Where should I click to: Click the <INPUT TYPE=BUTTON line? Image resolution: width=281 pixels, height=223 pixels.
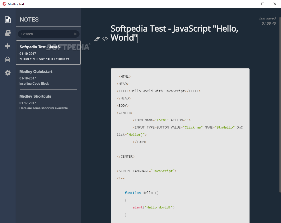pos(180,131)
